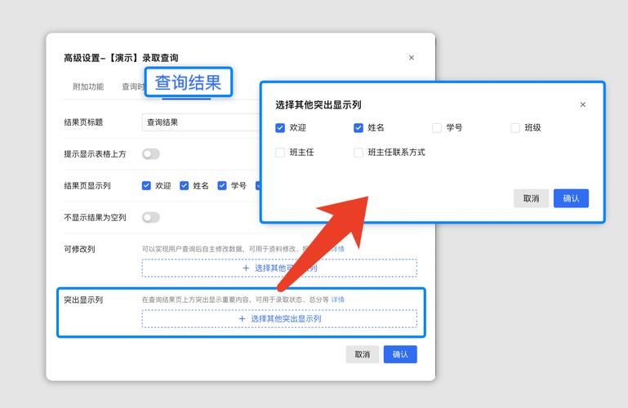The image size is (628, 408).
Task: Open 详情 link in 突出显示列 description
Action: pos(337,299)
